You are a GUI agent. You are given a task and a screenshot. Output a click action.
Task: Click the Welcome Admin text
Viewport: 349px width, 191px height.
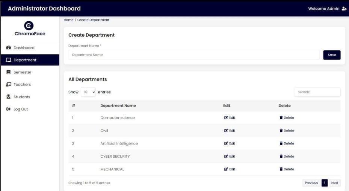pyautogui.click(x=323, y=9)
